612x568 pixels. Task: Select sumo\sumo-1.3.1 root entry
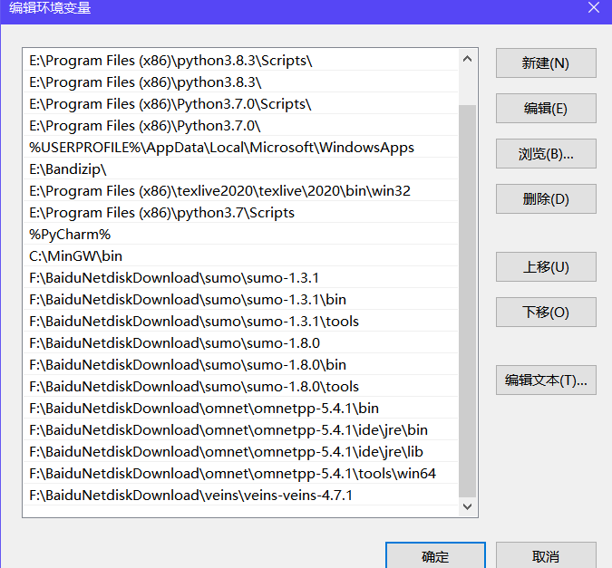point(241,278)
